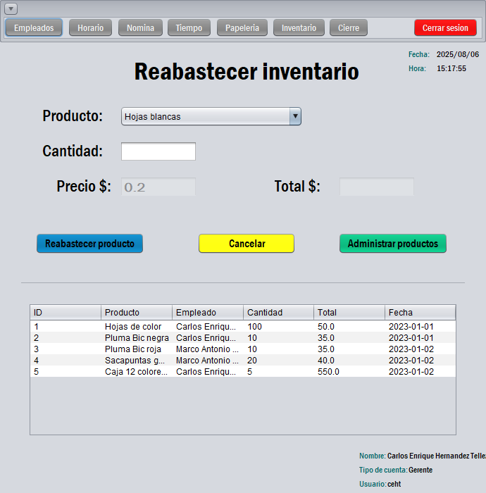Select the Pluma Bic negra row
This screenshot has height=493, width=486.
coord(243,337)
